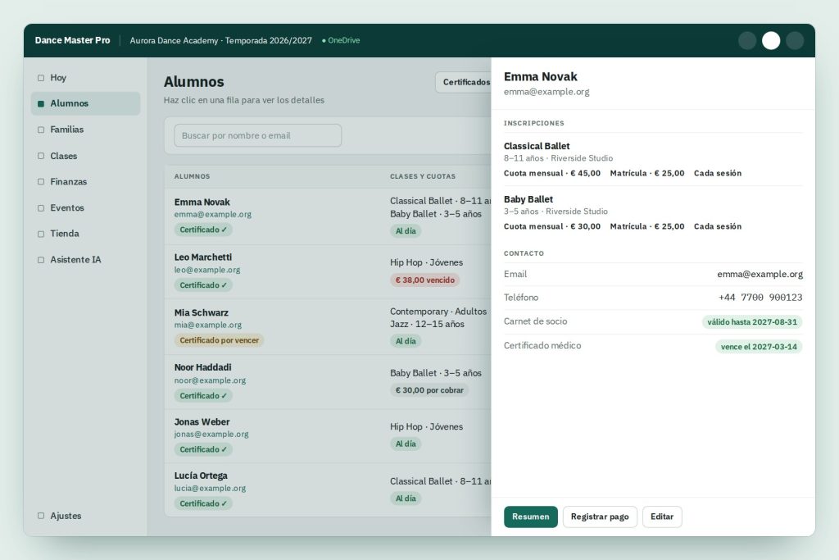Click leo@example.org email in list
Viewport: 839px width, 560px height.
207,270
